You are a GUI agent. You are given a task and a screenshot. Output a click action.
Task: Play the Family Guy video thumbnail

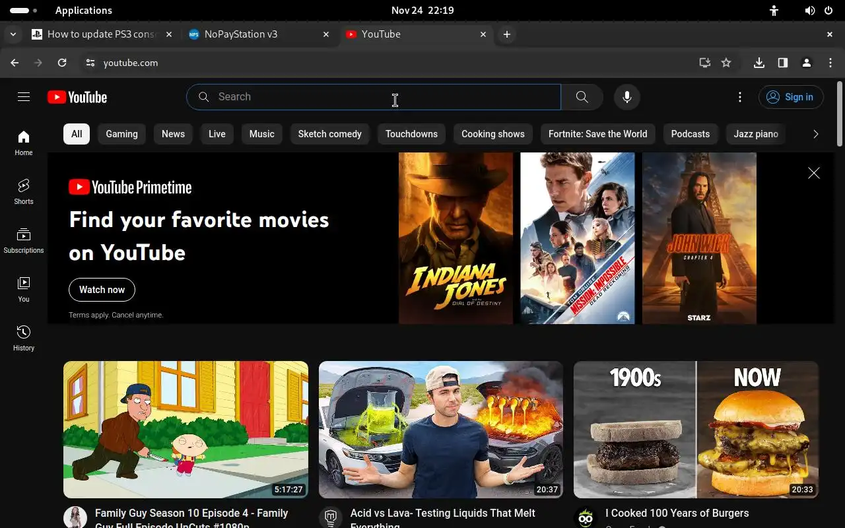click(x=186, y=430)
